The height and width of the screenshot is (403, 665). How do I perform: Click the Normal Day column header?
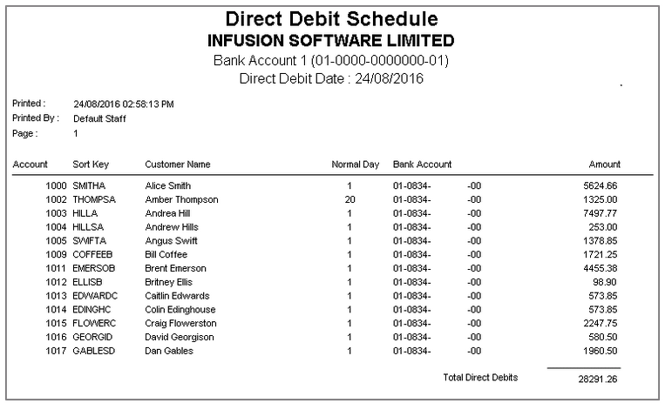point(356,165)
